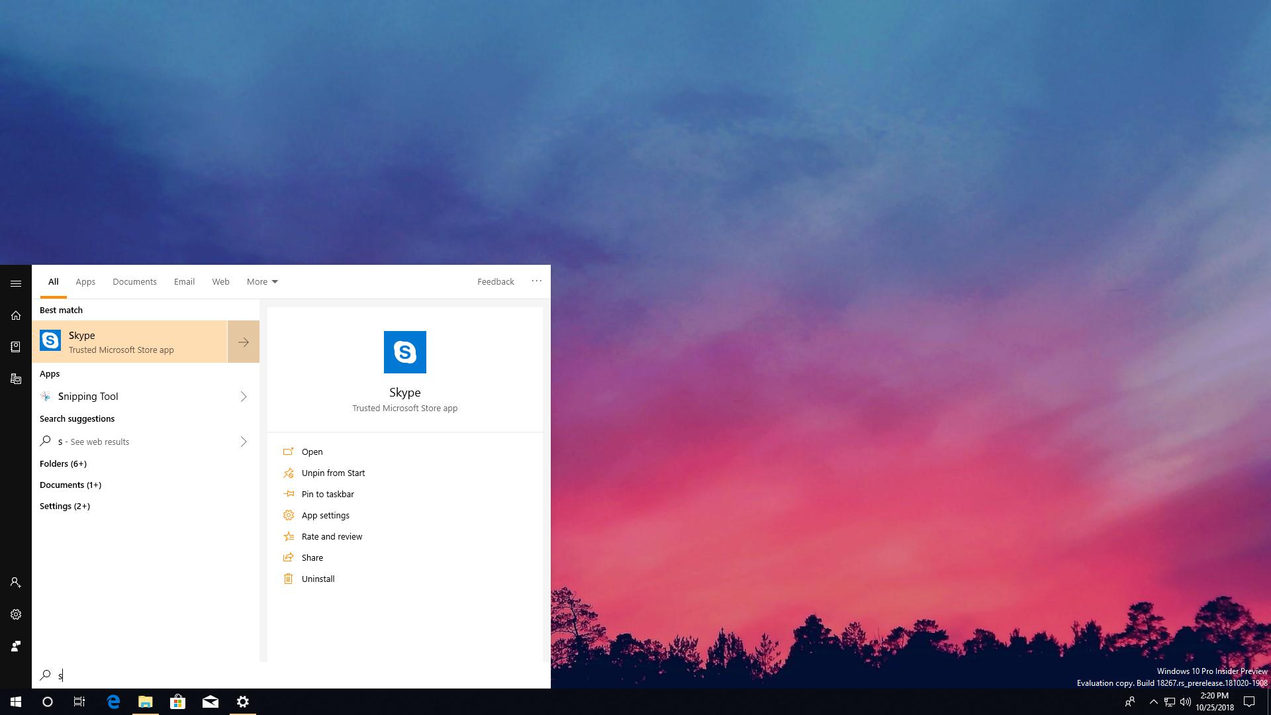Switch to the Apps tab
The height and width of the screenshot is (715, 1271).
[85, 281]
